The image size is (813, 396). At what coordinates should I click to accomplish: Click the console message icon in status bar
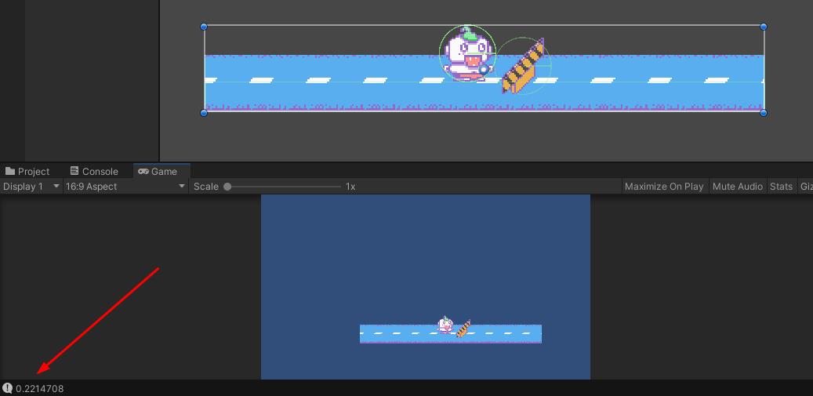[x=7, y=388]
